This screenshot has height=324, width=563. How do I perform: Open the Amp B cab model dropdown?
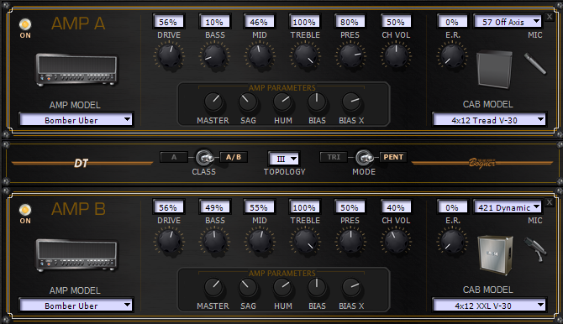(489, 305)
